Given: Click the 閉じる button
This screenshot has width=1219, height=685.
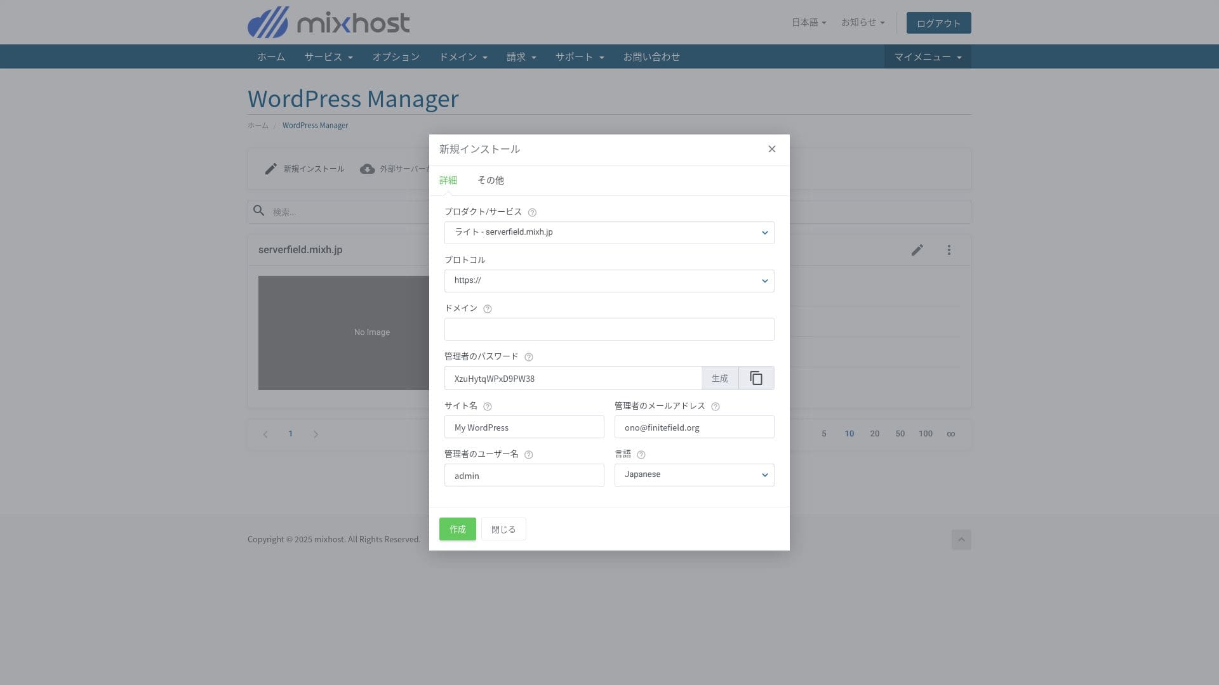Looking at the screenshot, I should pos(503,529).
